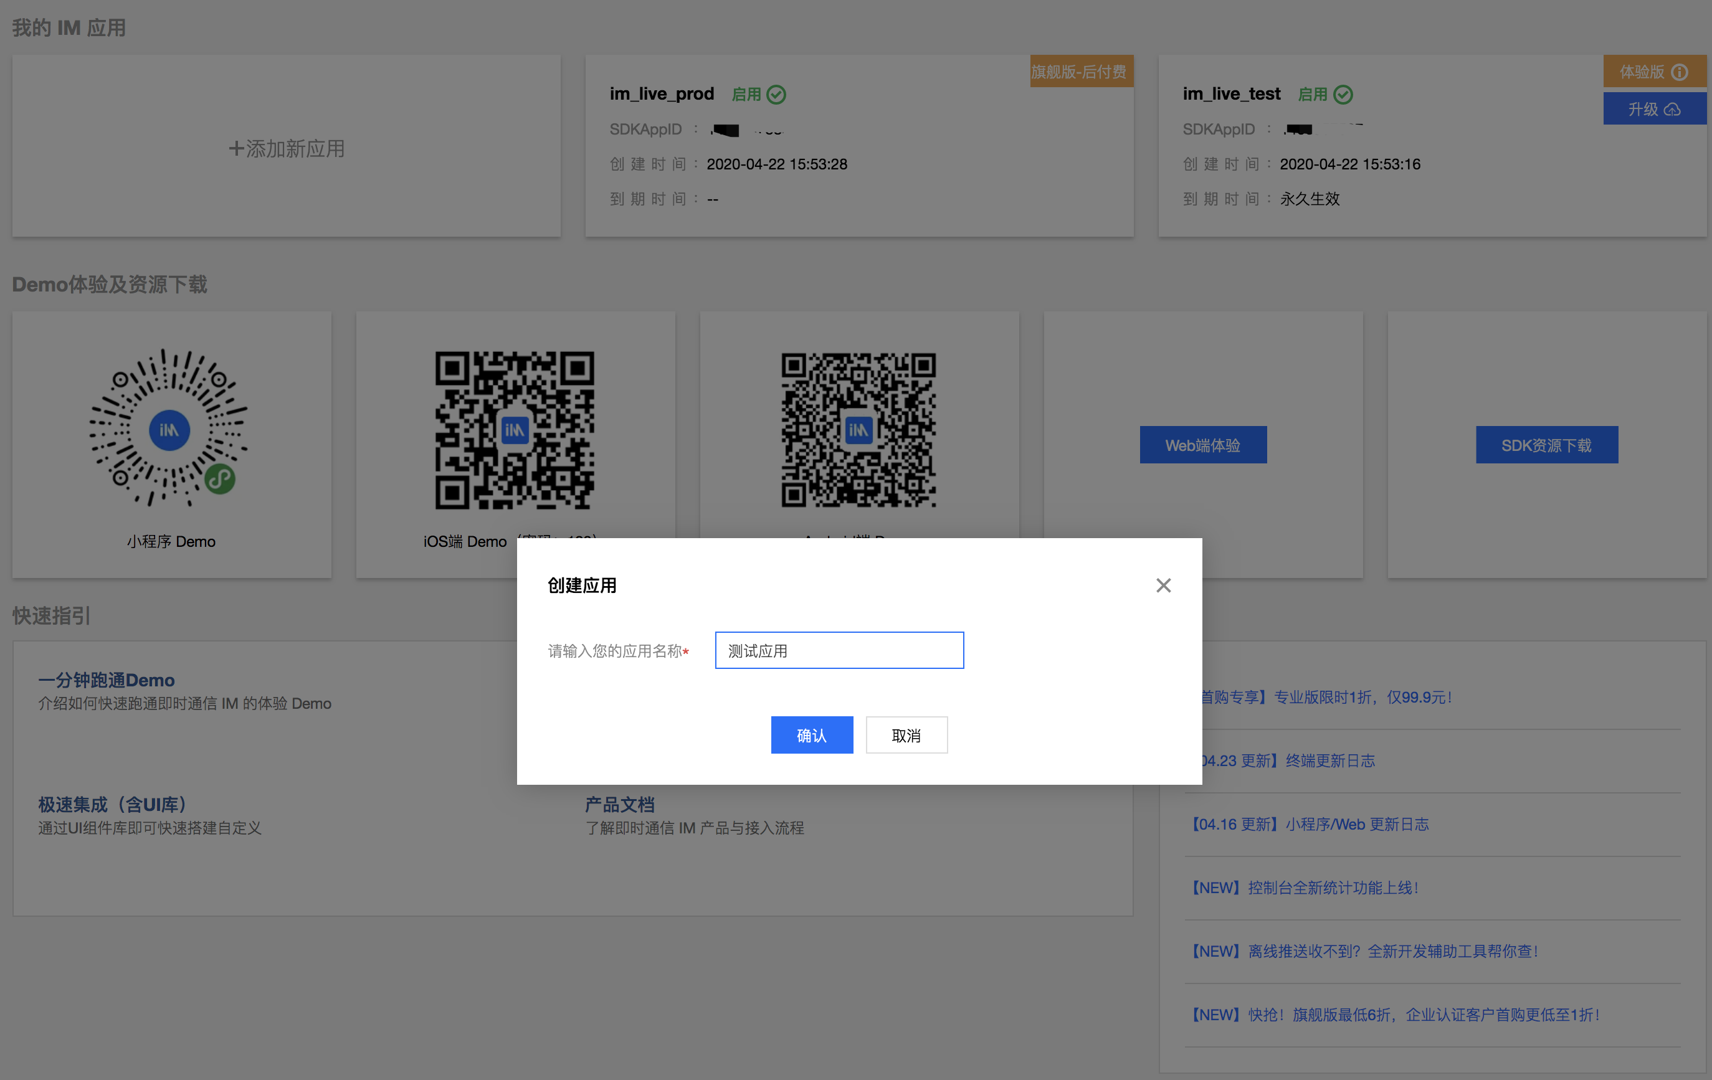Open 离线推送收不到 announcement link
The height and width of the screenshot is (1080, 1712).
(x=1365, y=950)
